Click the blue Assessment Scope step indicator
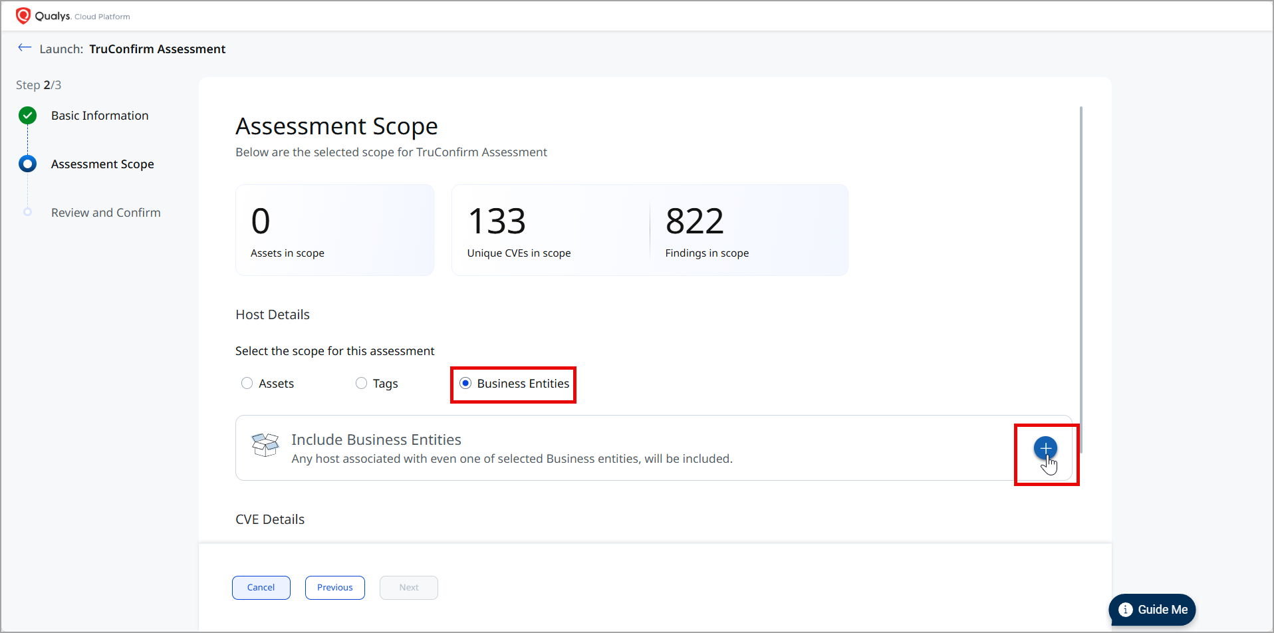The image size is (1274, 633). point(28,164)
